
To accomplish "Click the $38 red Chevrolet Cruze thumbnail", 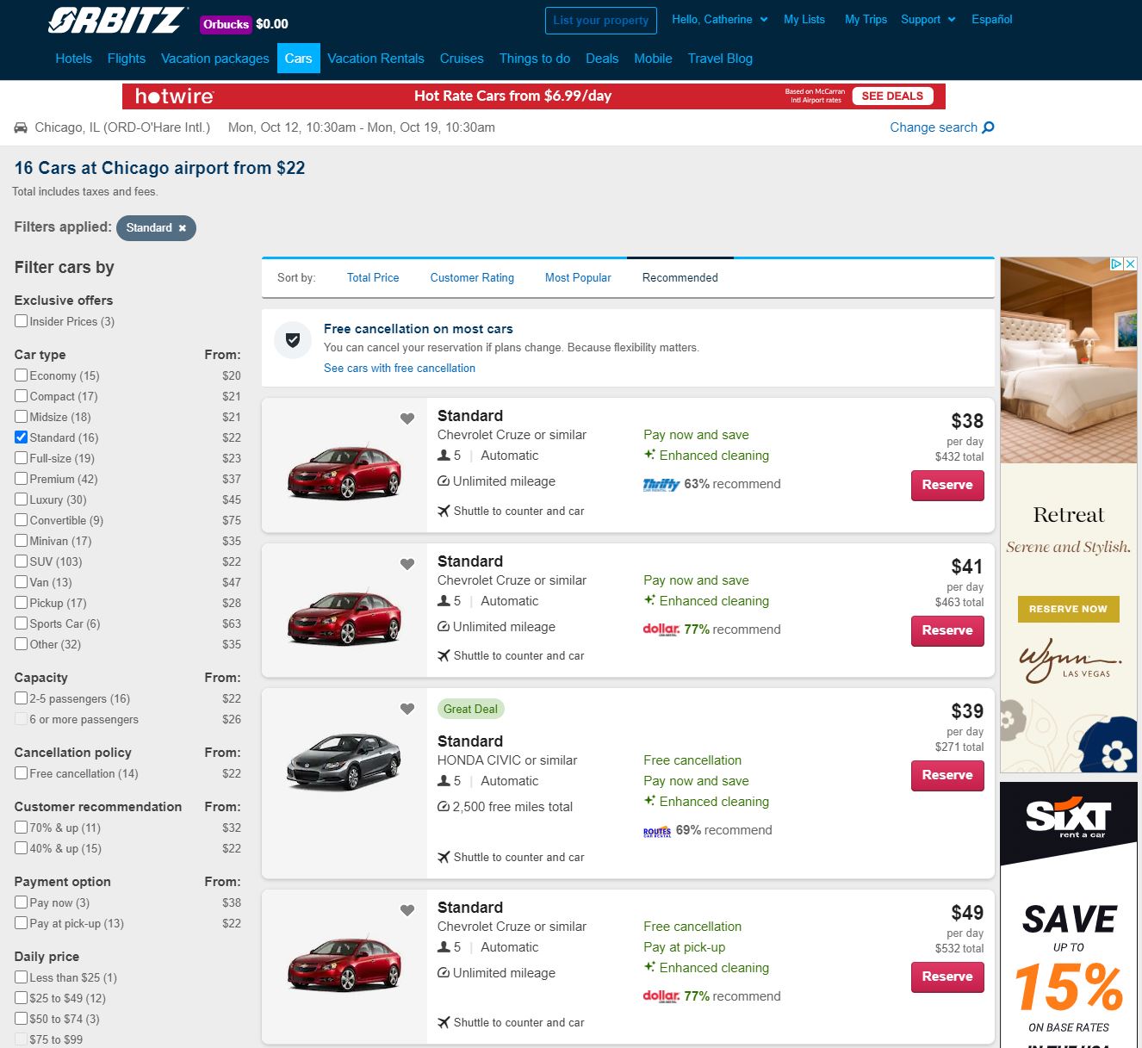I will click(x=344, y=471).
